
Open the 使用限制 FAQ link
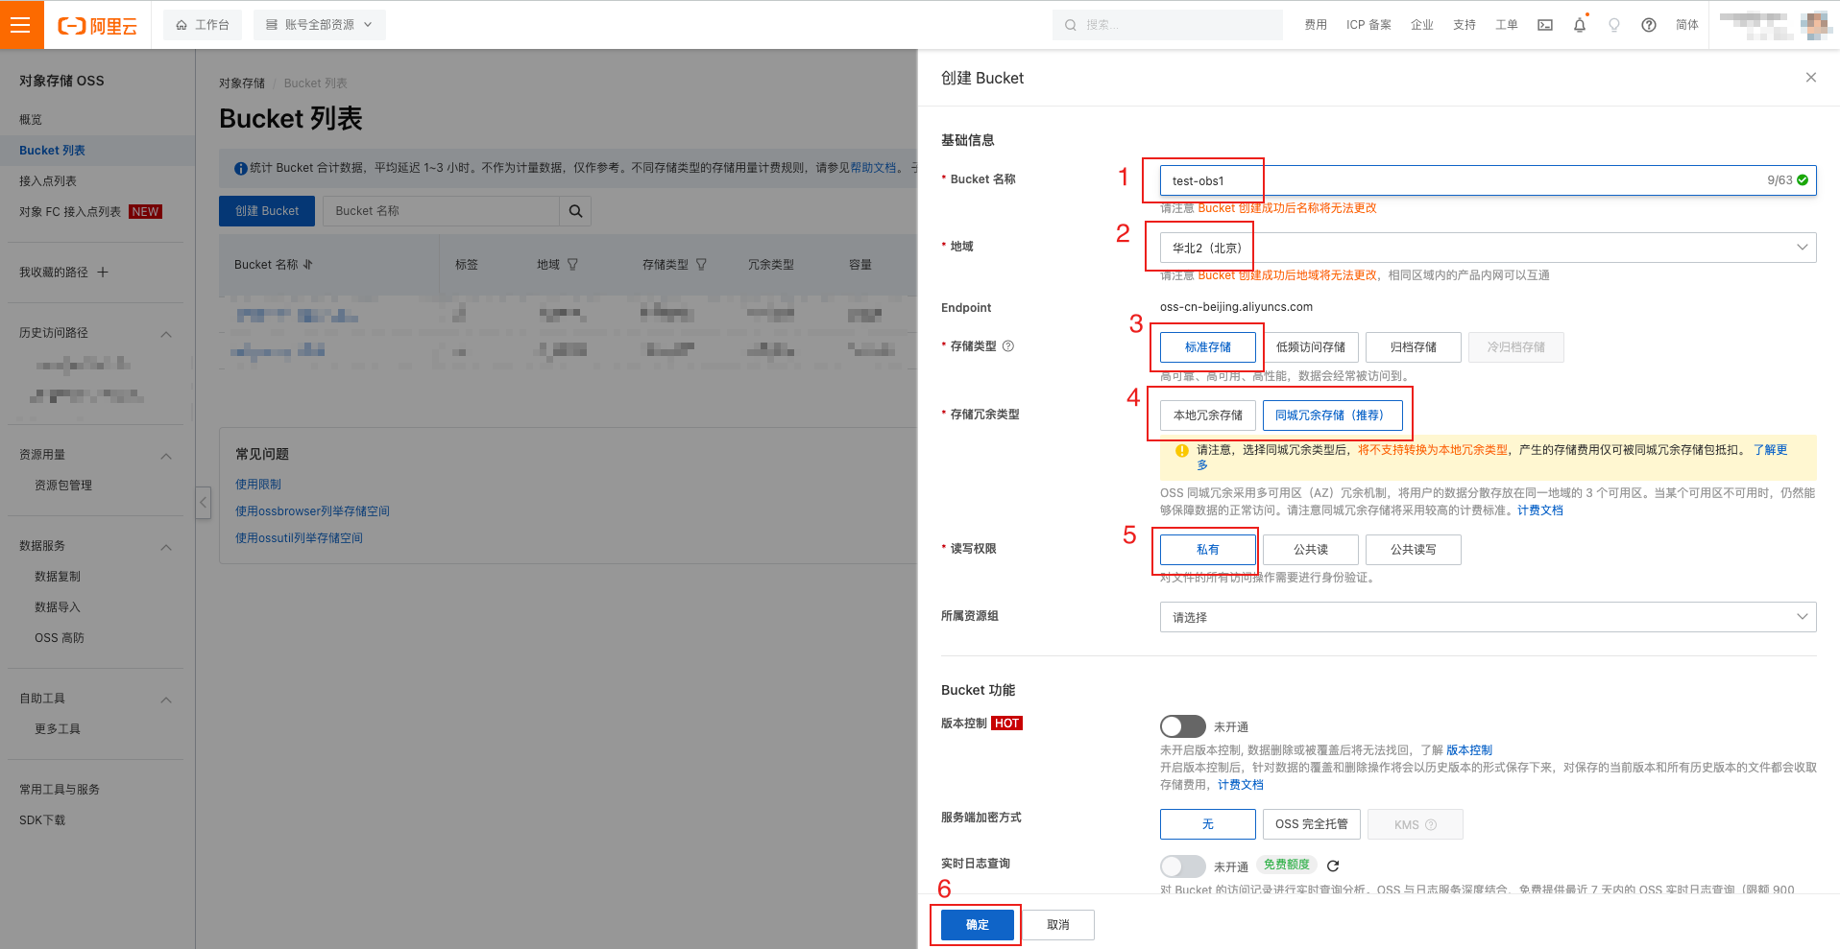click(x=258, y=485)
